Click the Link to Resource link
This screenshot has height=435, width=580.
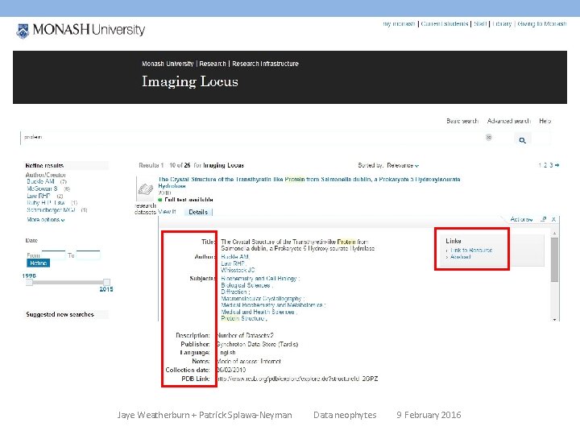pyautogui.click(x=471, y=250)
